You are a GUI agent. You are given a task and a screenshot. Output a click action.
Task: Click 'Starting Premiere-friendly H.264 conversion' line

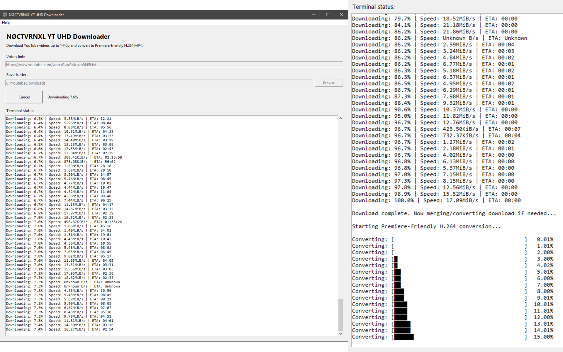(426, 226)
